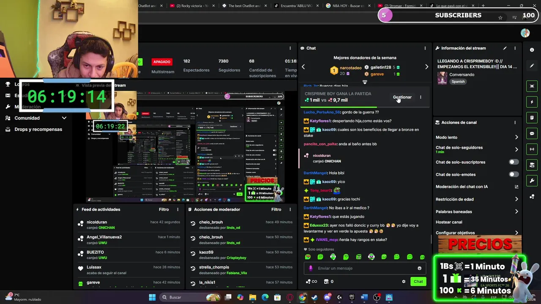Open Moderación del chat con IA external link

click(516, 187)
